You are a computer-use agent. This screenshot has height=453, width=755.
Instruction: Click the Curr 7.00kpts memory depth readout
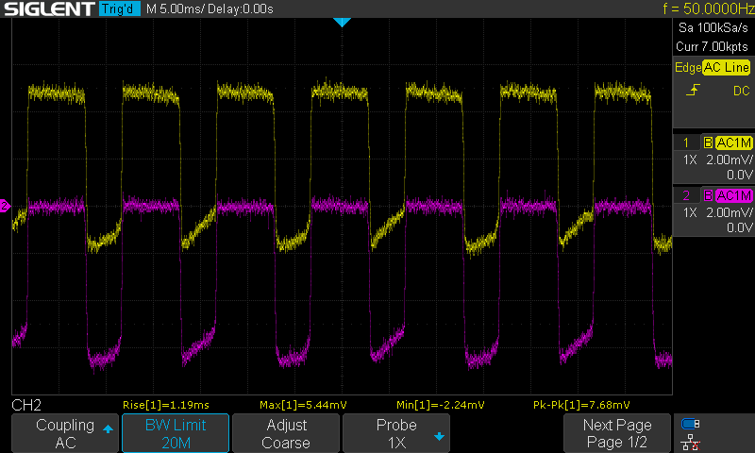pyautogui.click(x=712, y=46)
